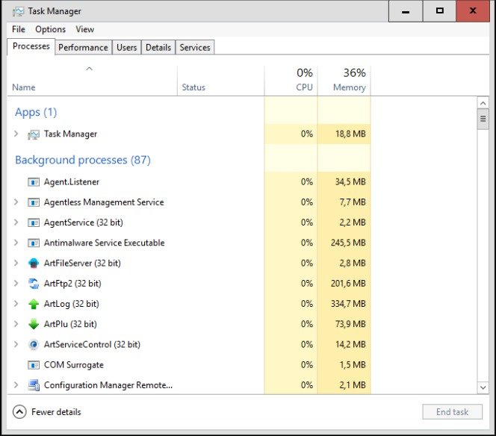Select the Processes tab
The image size is (496, 436).
coord(31,46)
